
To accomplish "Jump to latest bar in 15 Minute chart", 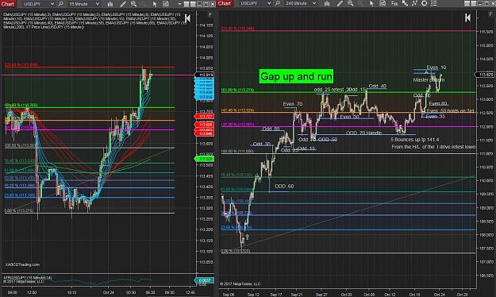I will click(187, 18).
